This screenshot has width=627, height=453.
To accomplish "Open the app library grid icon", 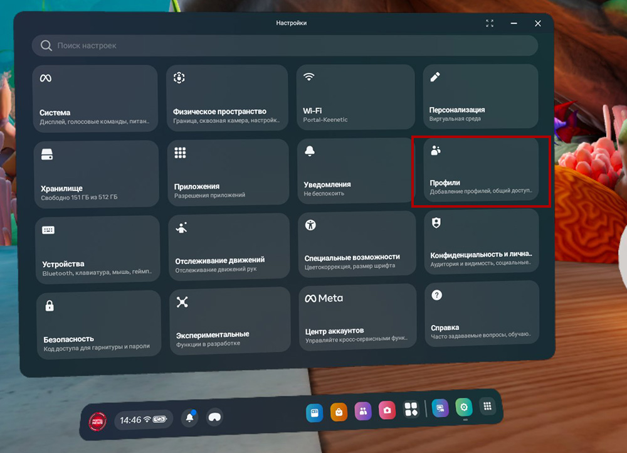I will click(x=487, y=406).
